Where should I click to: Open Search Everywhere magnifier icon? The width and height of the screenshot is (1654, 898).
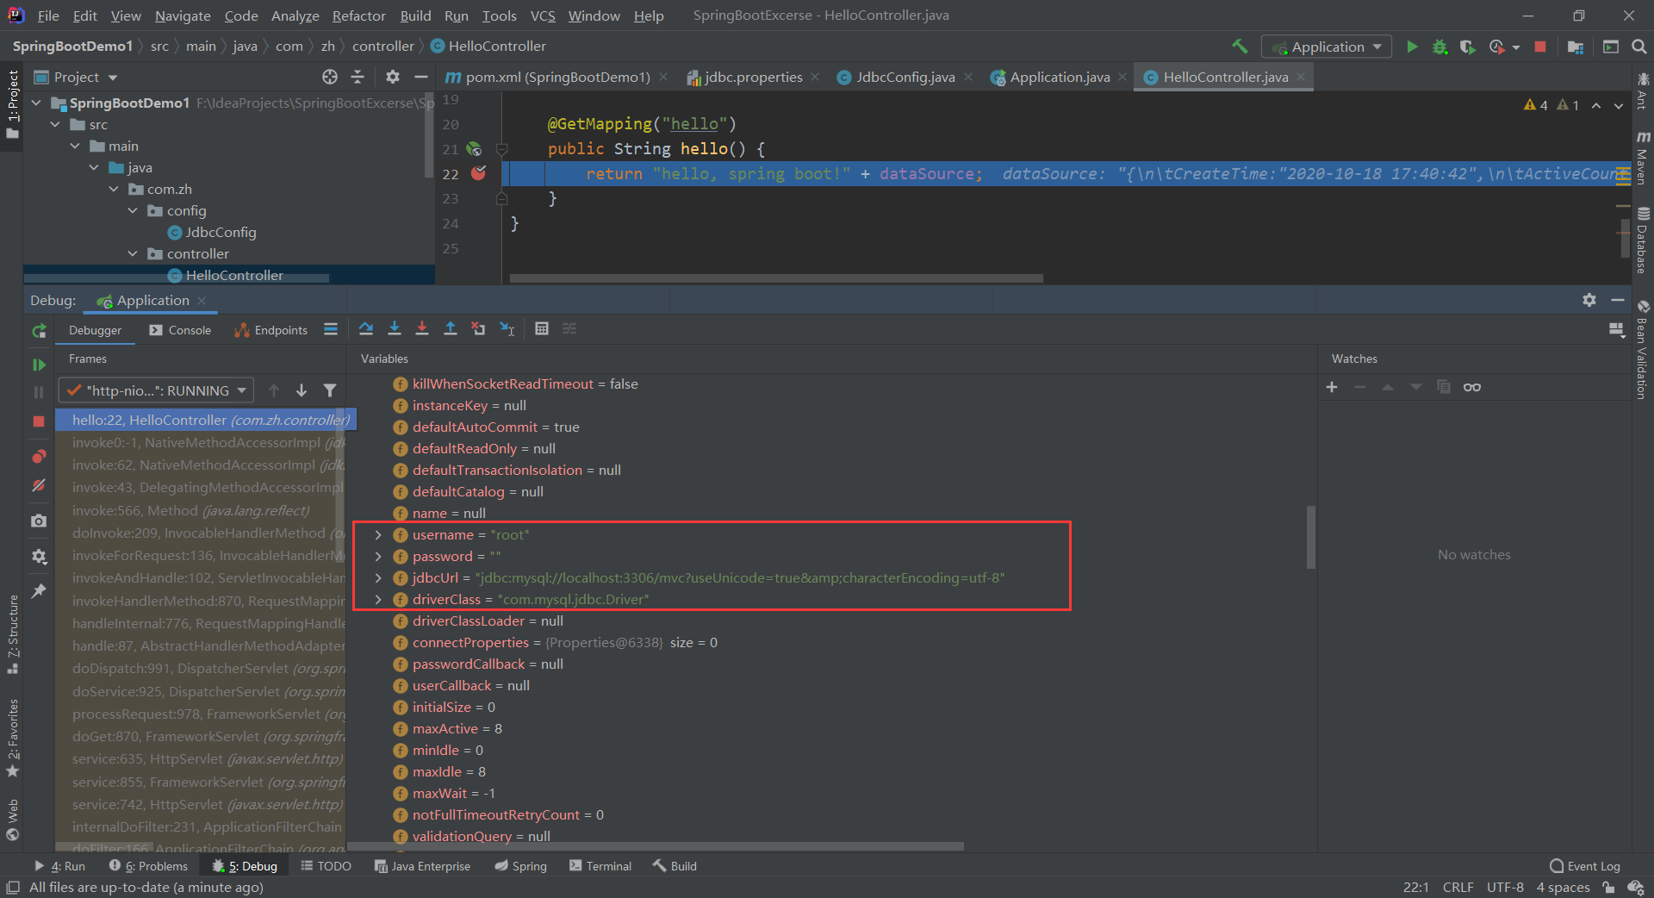tap(1639, 47)
